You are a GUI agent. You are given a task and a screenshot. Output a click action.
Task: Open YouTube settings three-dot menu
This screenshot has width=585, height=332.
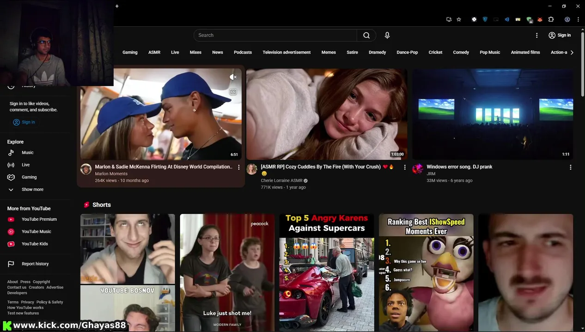[536, 35]
